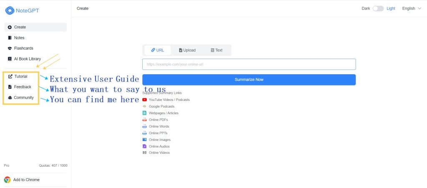Viewport: 427px width, 188px height.
Task: Click the NoteGPT swirl logo icon
Action: [x=10, y=10]
